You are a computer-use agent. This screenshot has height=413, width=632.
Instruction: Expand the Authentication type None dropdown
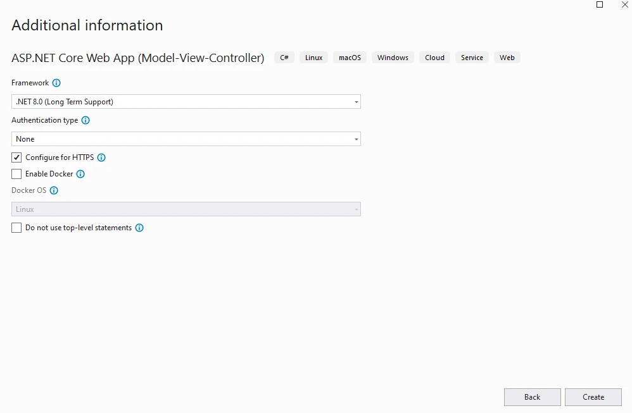click(x=186, y=139)
